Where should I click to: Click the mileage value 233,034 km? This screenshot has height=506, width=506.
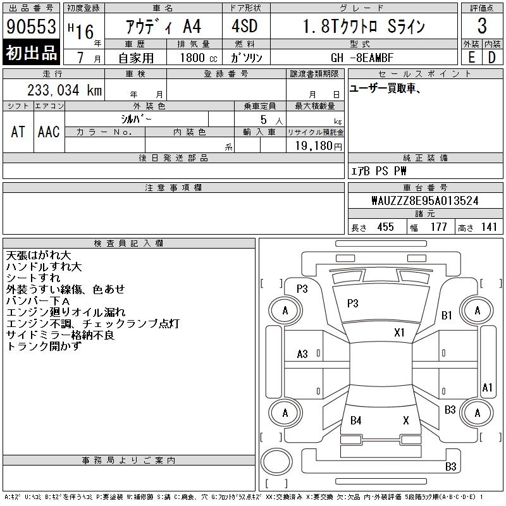click(x=65, y=90)
